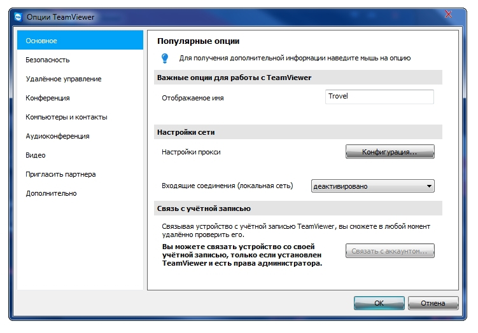Open the Конференция section
Image resolution: width=478 pixels, height=333 pixels.
pos(80,98)
